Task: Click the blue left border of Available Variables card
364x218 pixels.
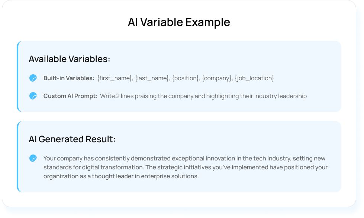Action: pyautogui.click(x=17, y=77)
